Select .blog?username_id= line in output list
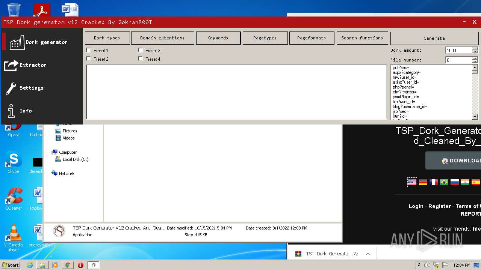This screenshot has height=270, width=481. (x=410, y=106)
